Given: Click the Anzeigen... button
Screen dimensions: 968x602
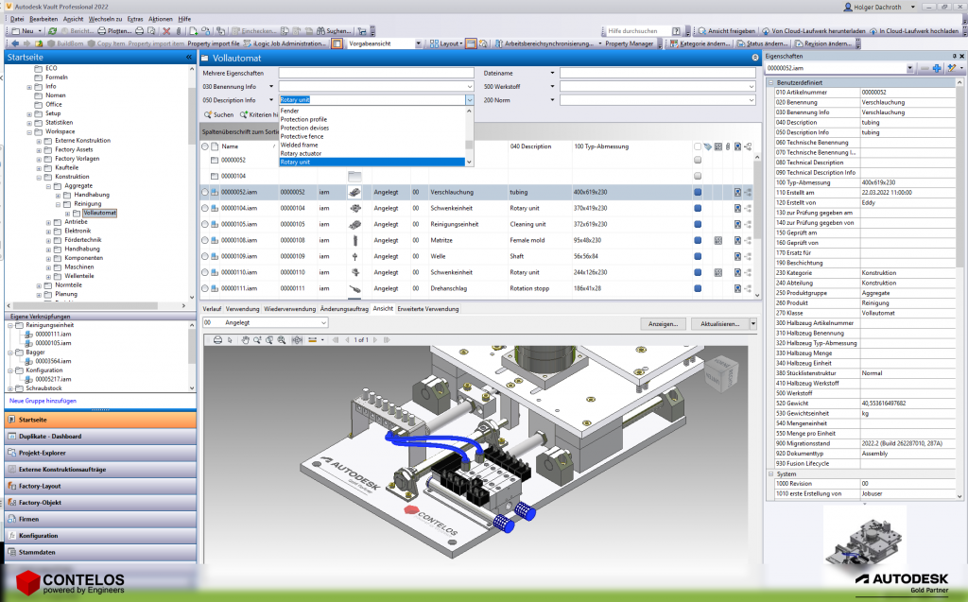Looking at the screenshot, I should [x=663, y=323].
